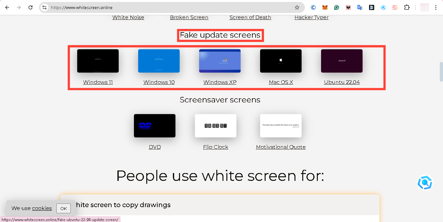The width and height of the screenshot is (443, 222).
Task: Bookmark this page with the star icon
Action: [x=297, y=7]
